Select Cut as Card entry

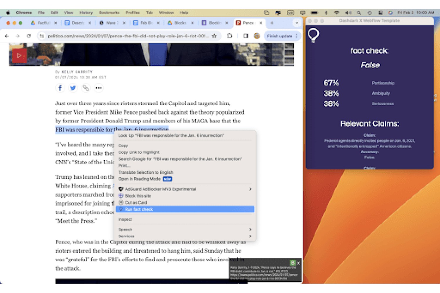pyautogui.click(x=185, y=202)
